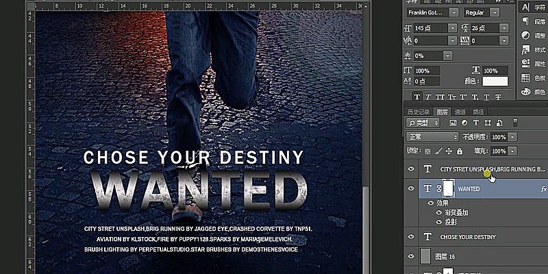Open the Character (字符) panel icon
This screenshot has height=274, width=548.
coord(525,8)
